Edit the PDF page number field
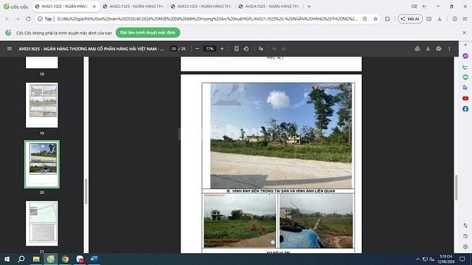472x265 pixels. [173, 48]
